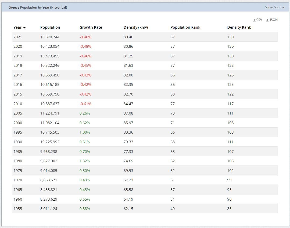Sort by the Density Rank header
Screen dimensions: 290x228
point(239,27)
